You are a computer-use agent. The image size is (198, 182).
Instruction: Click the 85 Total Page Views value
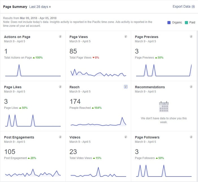(x=73, y=51)
